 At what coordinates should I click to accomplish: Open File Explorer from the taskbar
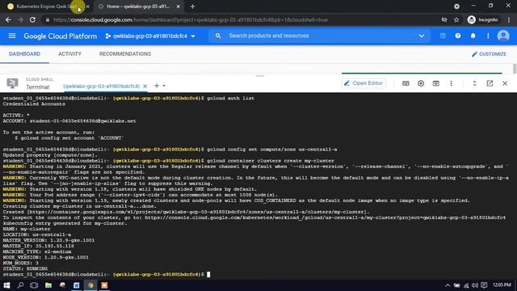48,285
